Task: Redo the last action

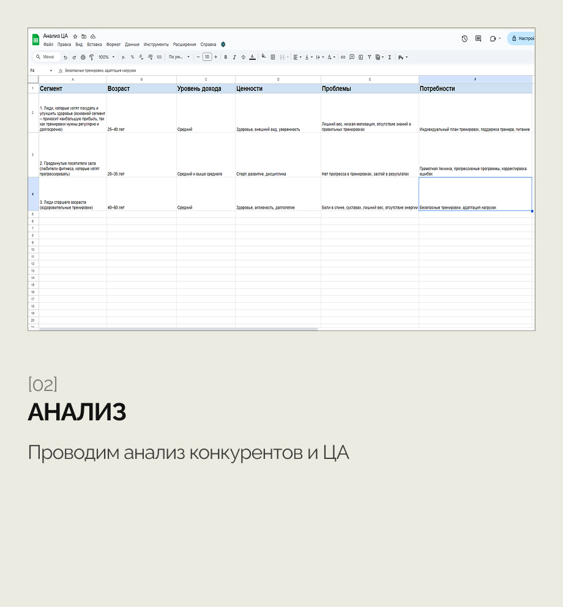Action: [x=74, y=58]
